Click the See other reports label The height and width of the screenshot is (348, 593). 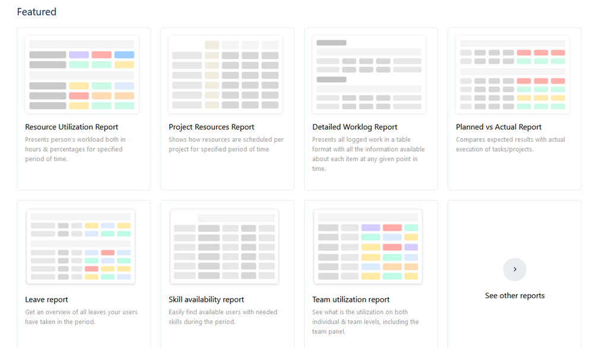(x=515, y=295)
